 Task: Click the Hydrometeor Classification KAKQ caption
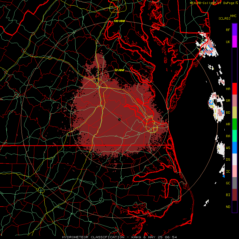[x=119, y=237]
